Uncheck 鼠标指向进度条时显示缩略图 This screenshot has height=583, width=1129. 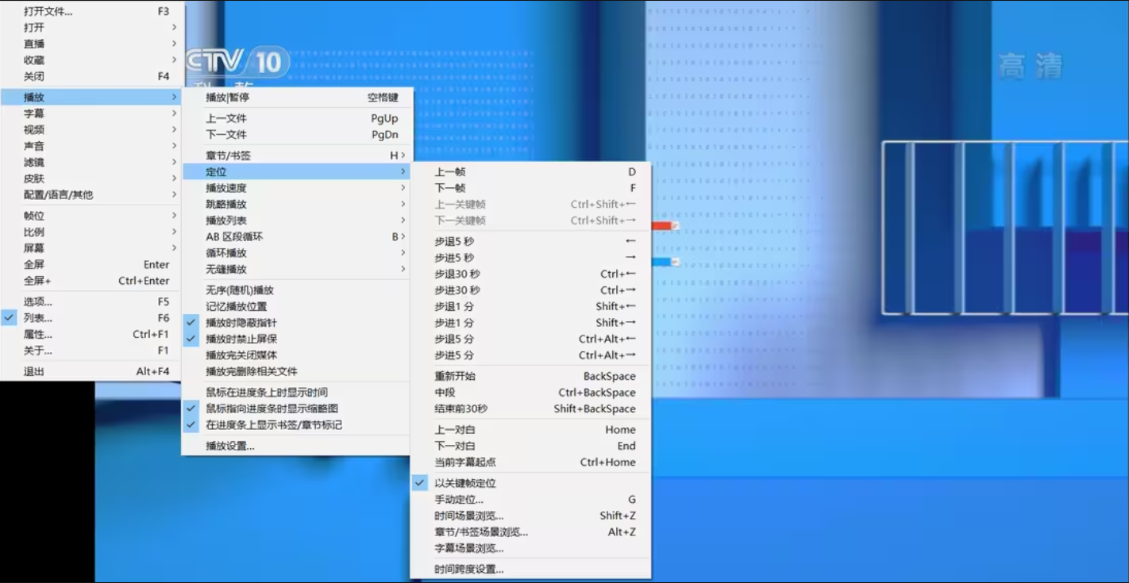coord(297,408)
